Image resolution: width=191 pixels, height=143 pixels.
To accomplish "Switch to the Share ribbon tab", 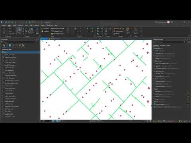I will pos(43,25).
